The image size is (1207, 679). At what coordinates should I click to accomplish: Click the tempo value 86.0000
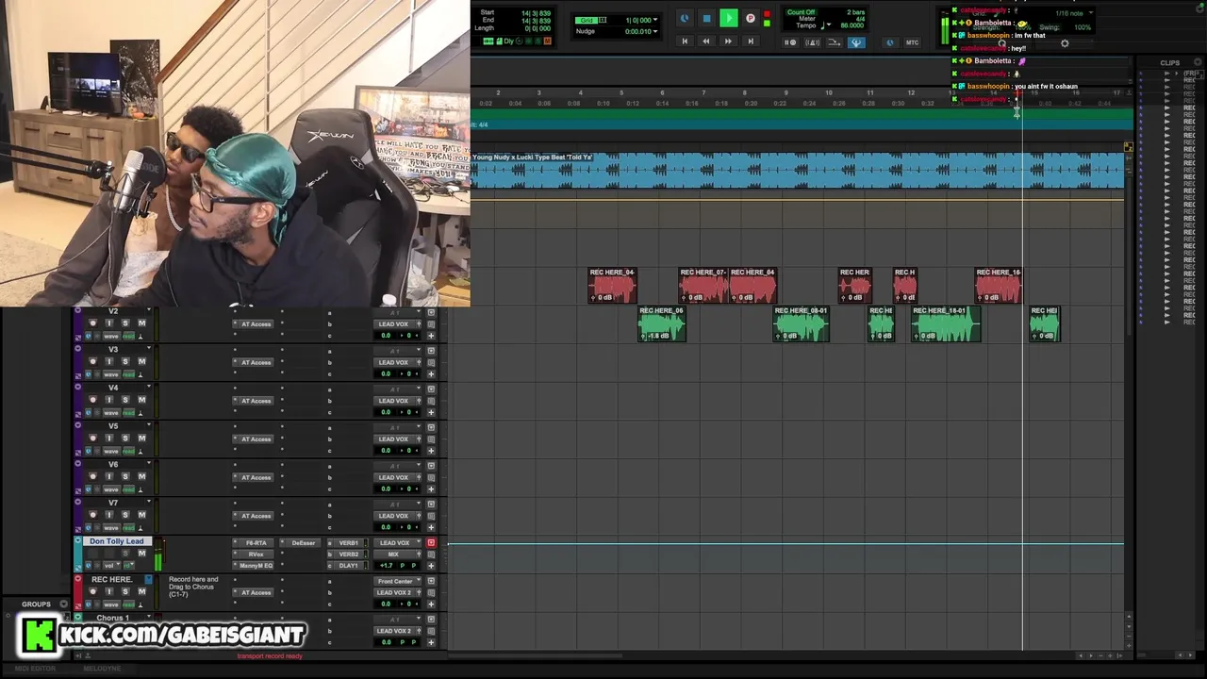(852, 25)
